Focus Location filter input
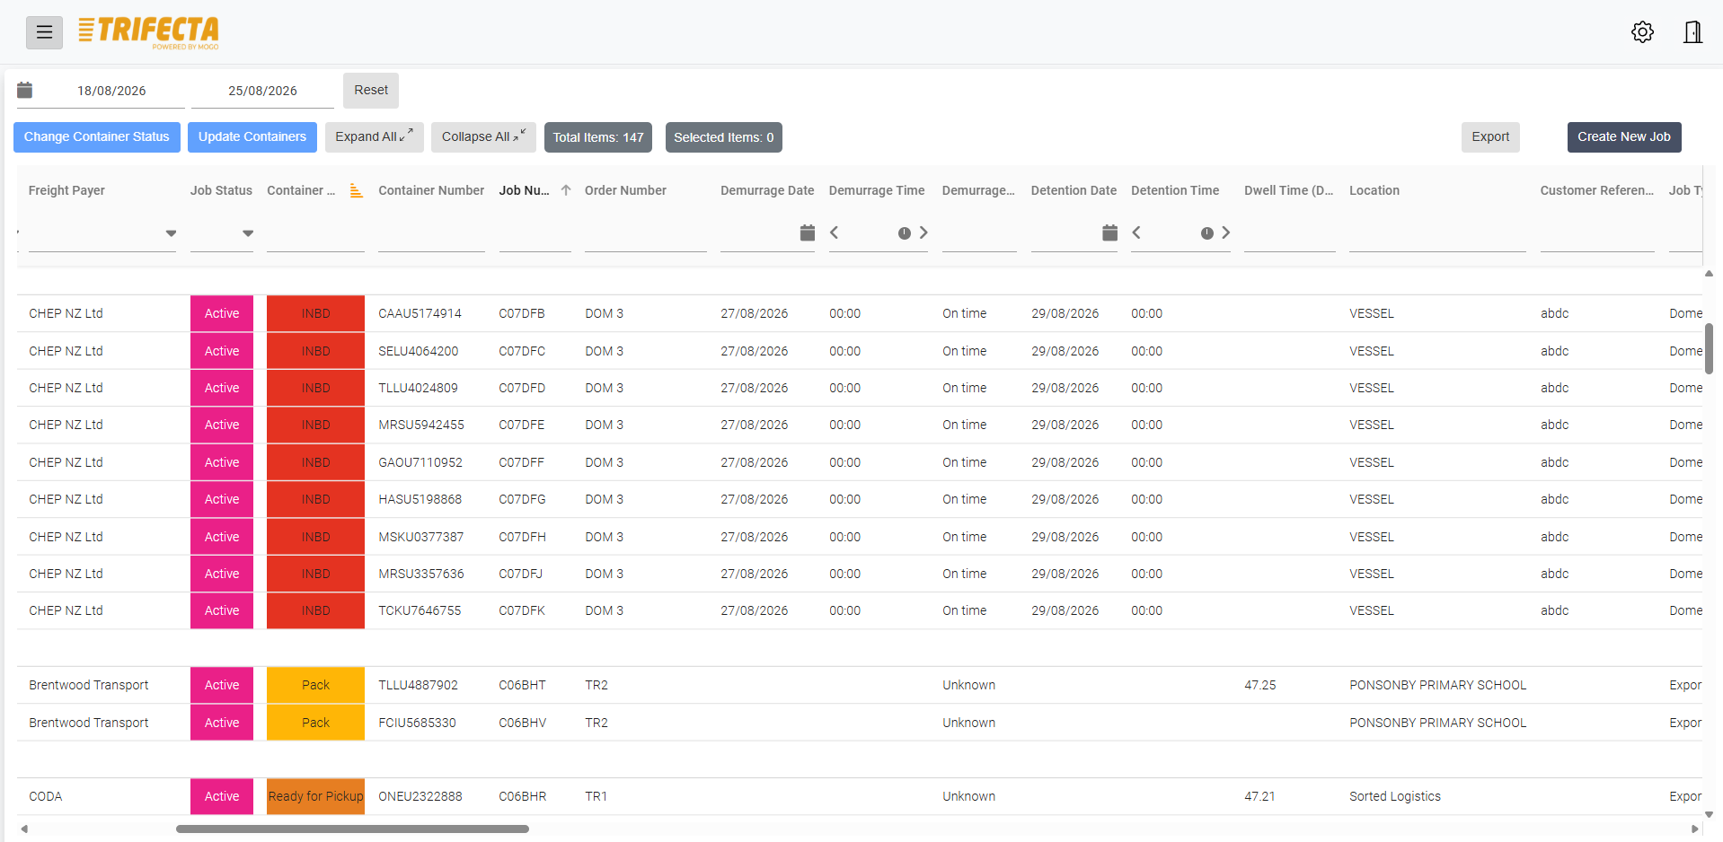Viewport: 1723px width, 842px height. [x=1437, y=234]
